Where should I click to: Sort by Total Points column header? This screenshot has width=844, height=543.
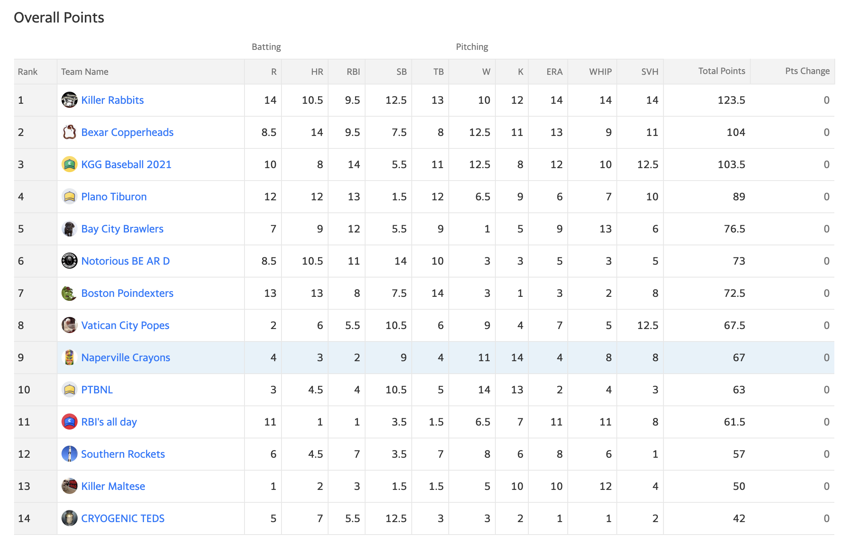(722, 71)
